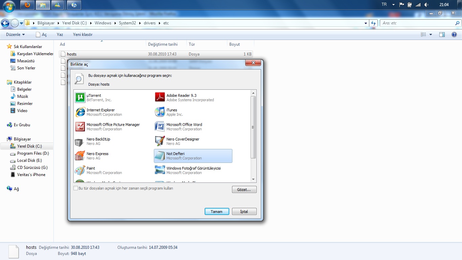
Task: Click Yaz burn toolbar item
Action: click(60, 35)
